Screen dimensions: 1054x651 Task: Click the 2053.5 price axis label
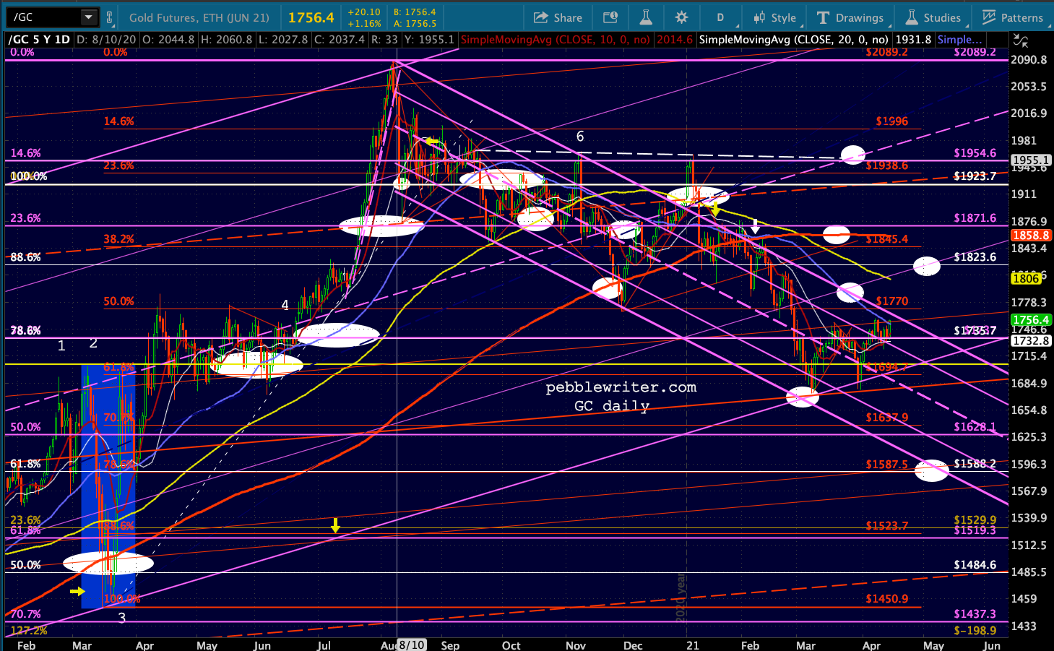click(1029, 86)
